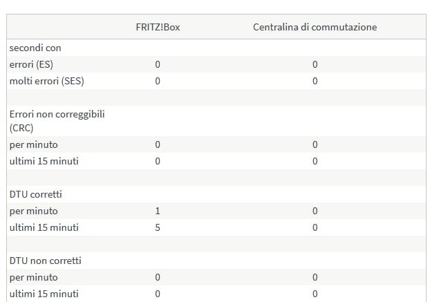Click Centralina CRC ultimi 15 minuti value
This screenshot has width=430, height=302.
tap(315, 161)
